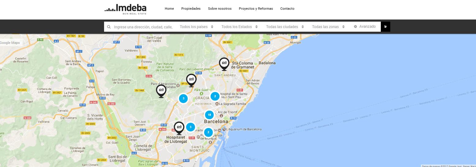Expand the Todos los Estados dropdown

pos(239,27)
